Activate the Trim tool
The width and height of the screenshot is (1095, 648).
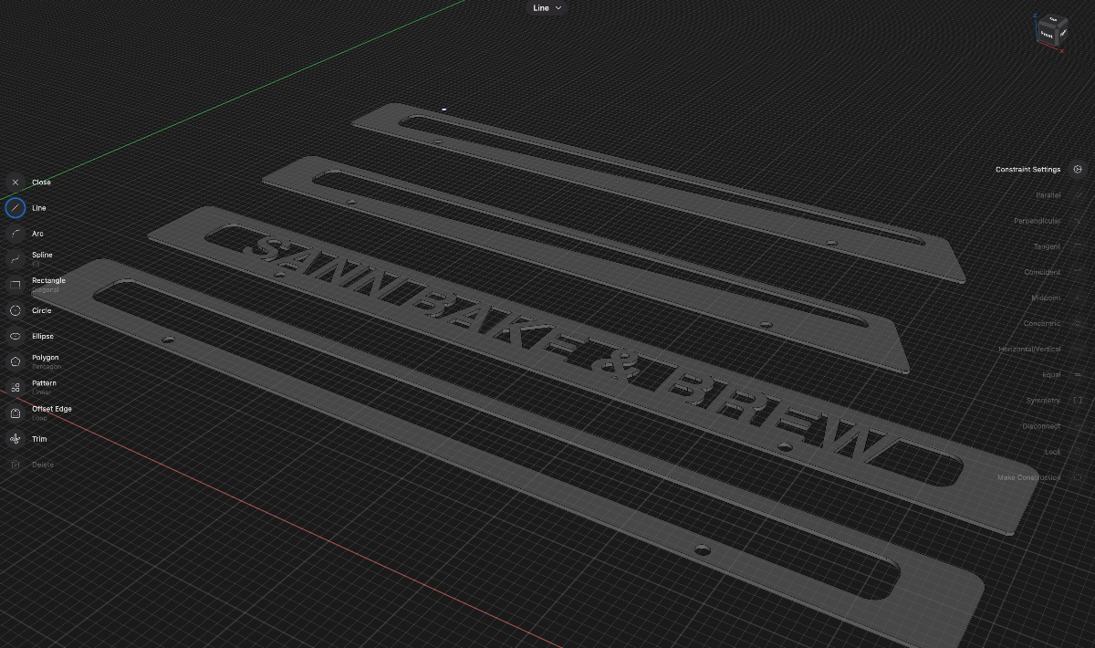(x=16, y=439)
